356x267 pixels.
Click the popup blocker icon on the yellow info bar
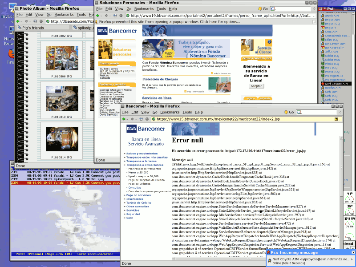[96, 21]
